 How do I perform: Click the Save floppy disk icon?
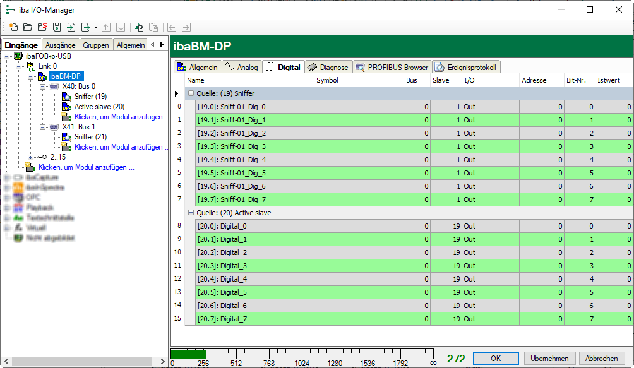(x=56, y=27)
